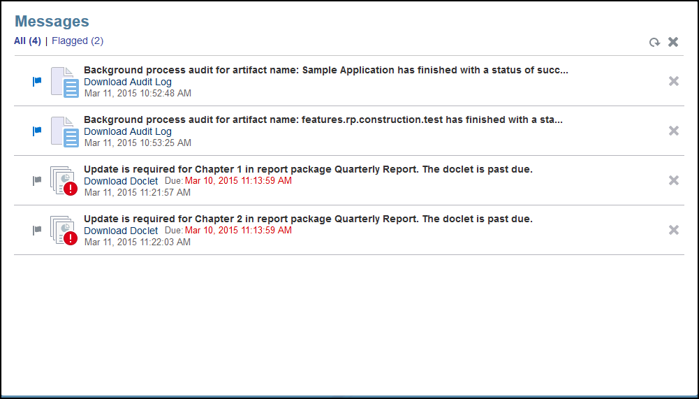Click the audit log document icon for features.rp.construction.test
This screenshot has height=399, width=699.
click(x=65, y=131)
